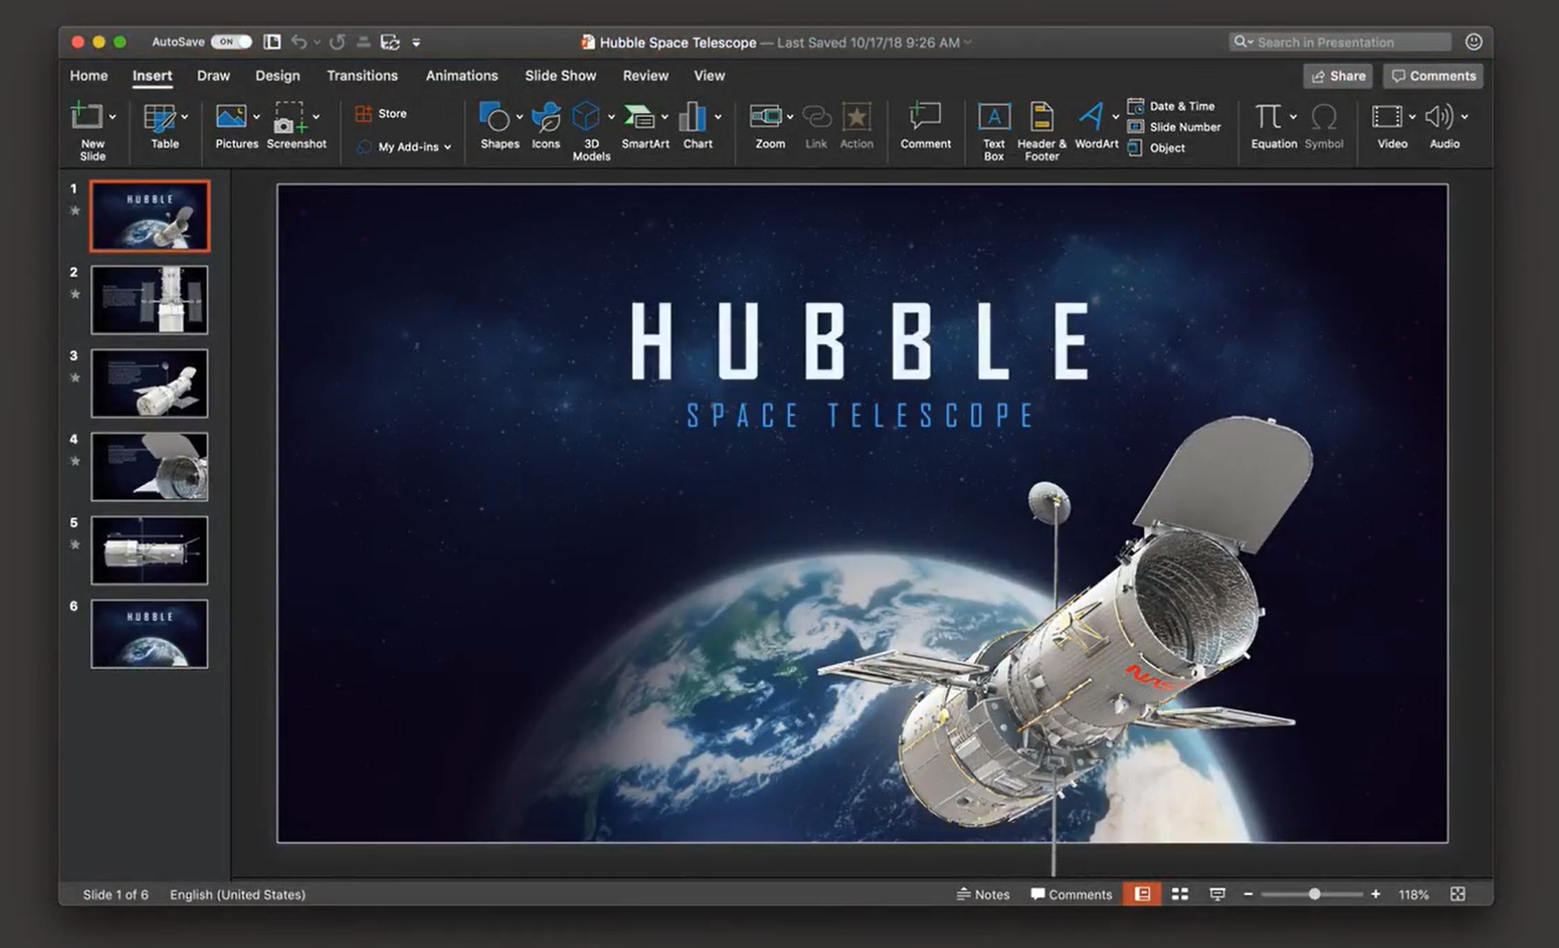Click the 118% zoom level

pyautogui.click(x=1413, y=894)
